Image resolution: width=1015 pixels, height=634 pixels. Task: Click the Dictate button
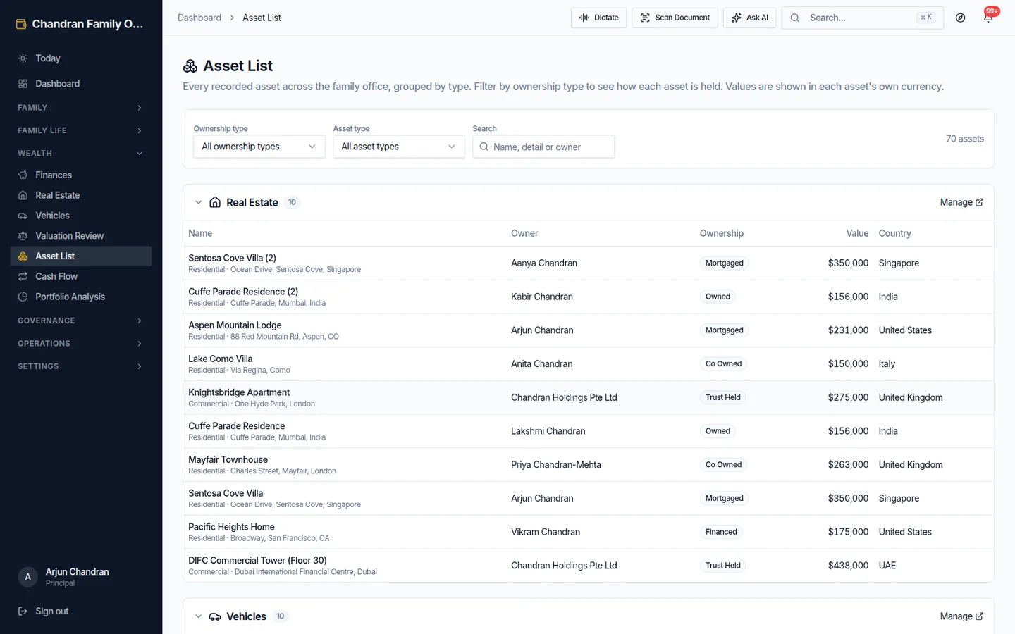click(598, 18)
